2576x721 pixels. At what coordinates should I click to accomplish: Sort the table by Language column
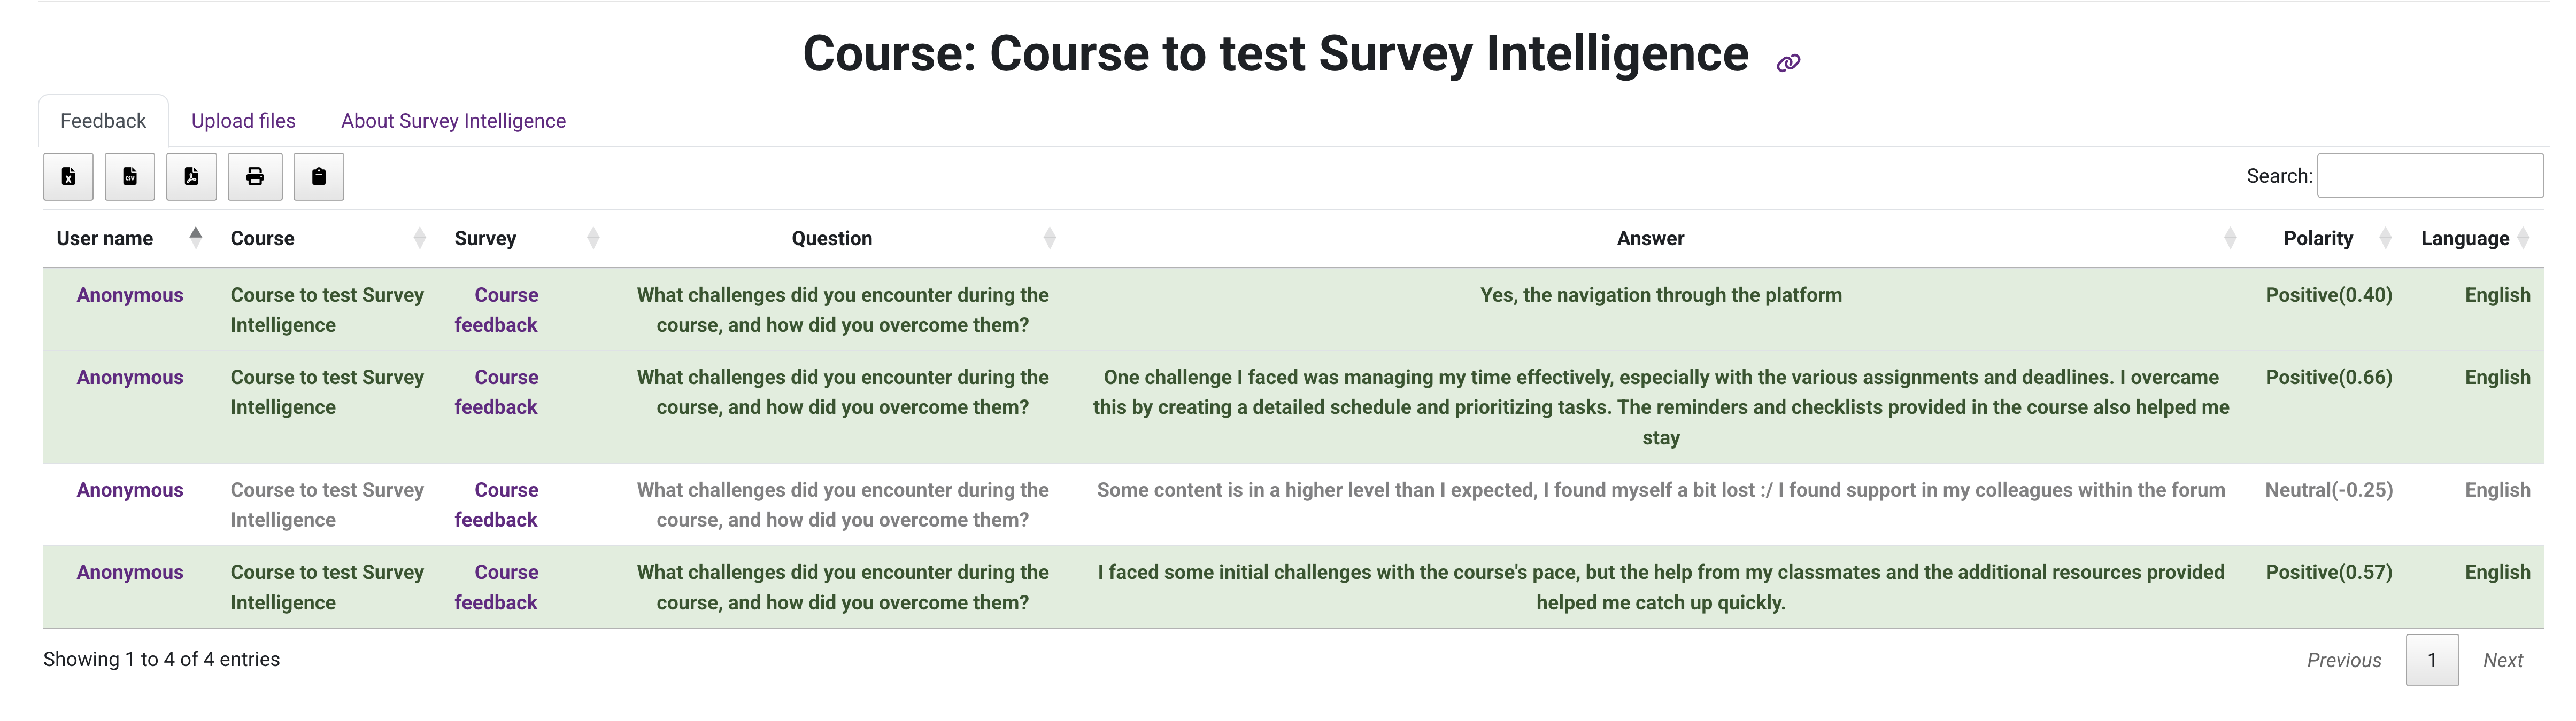click(2464, 239)
